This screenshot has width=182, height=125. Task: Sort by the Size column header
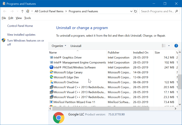[165, 52]
